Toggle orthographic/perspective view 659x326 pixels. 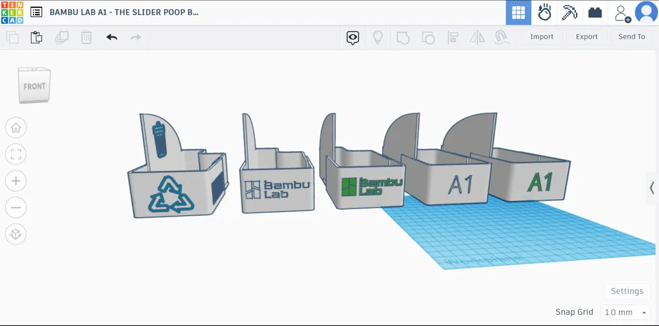[16, 233]
